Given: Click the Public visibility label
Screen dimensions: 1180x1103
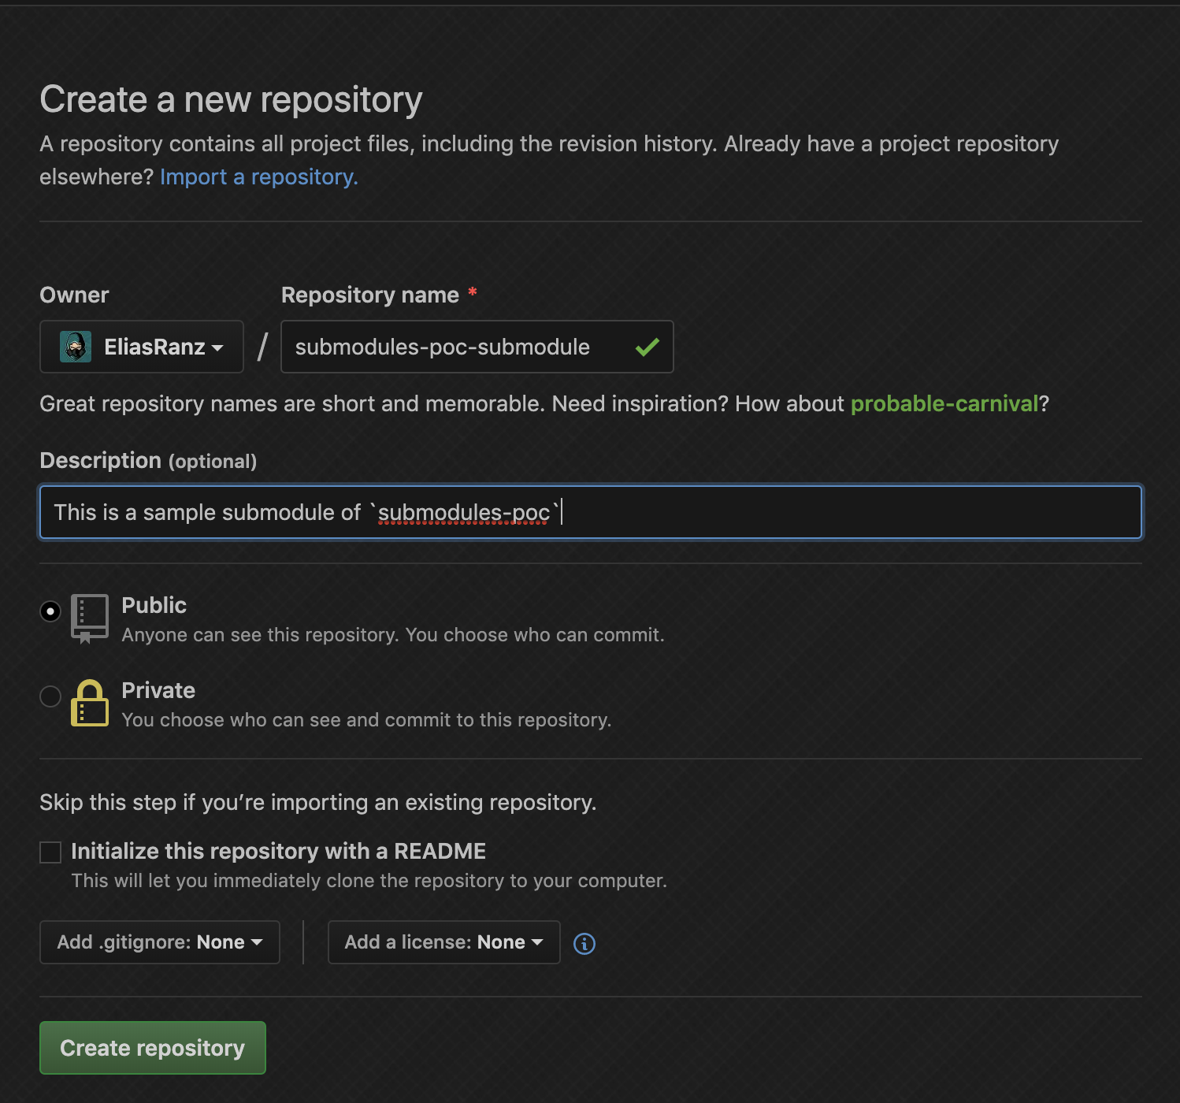Looking at the screenshot, I should (154, 605).
